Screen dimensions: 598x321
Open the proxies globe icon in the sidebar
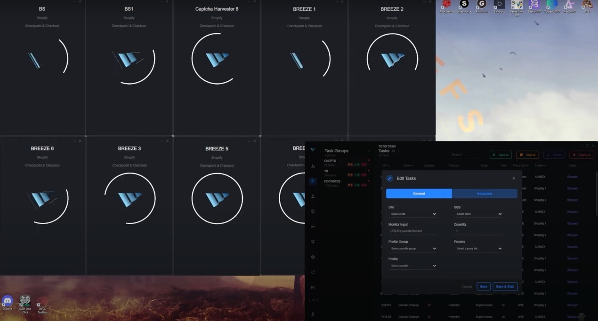[313, 211]
